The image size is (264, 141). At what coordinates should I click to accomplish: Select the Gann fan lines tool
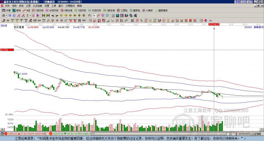point(95,21)
